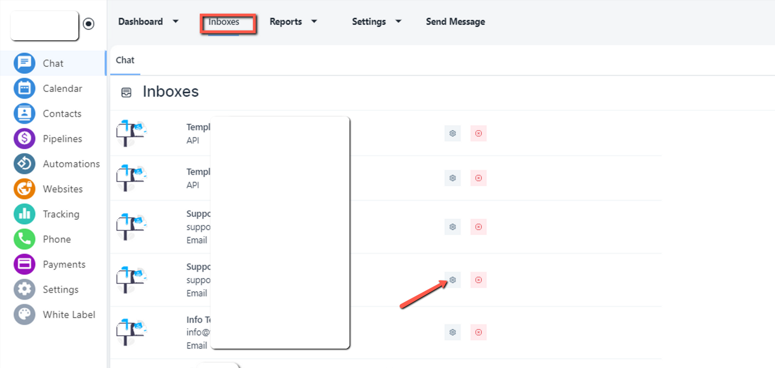Viewport: 775px width, 368px height.
Task: Open the Phone sidebar icon
Action: pos(24,239)
